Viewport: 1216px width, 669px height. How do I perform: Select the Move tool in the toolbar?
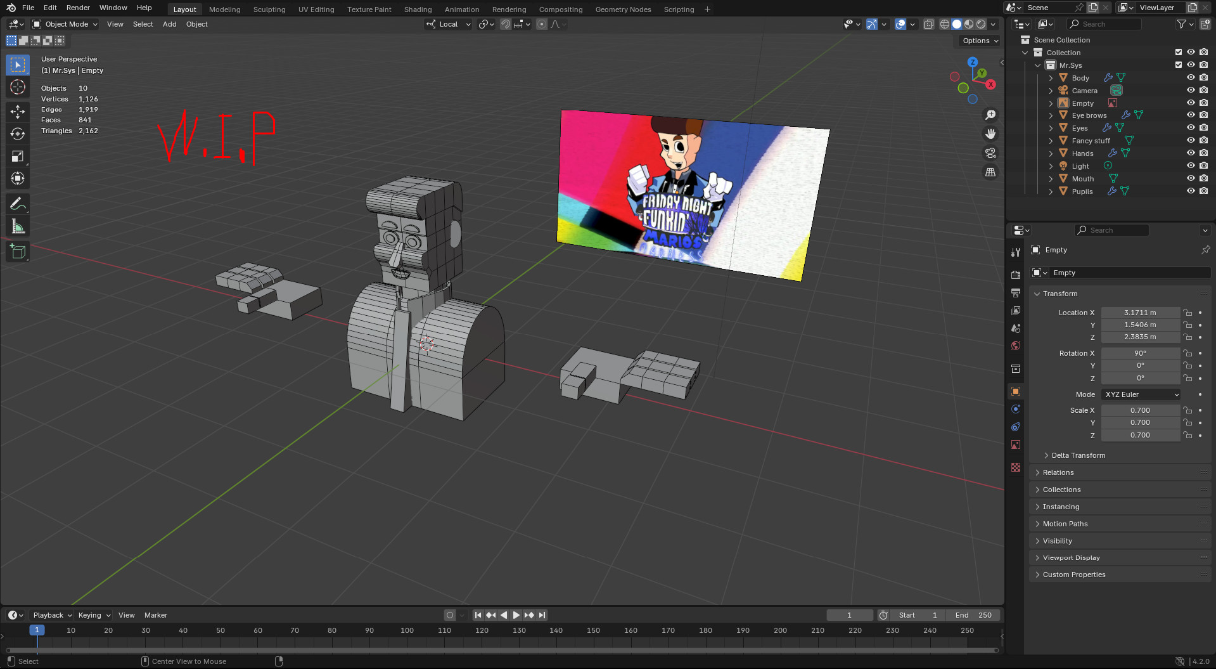click(x=18, y=112)
